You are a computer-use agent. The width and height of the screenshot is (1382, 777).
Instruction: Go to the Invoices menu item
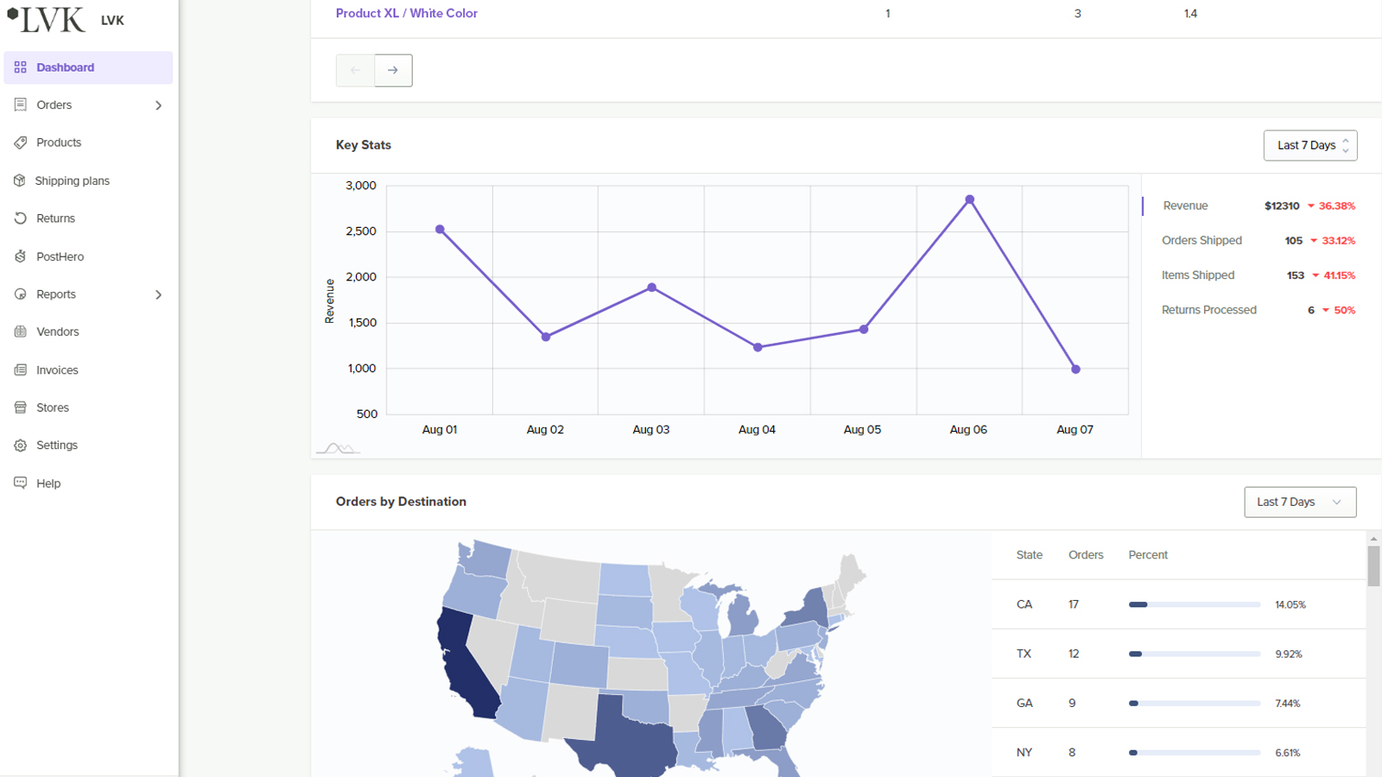[x=57, y=370]
